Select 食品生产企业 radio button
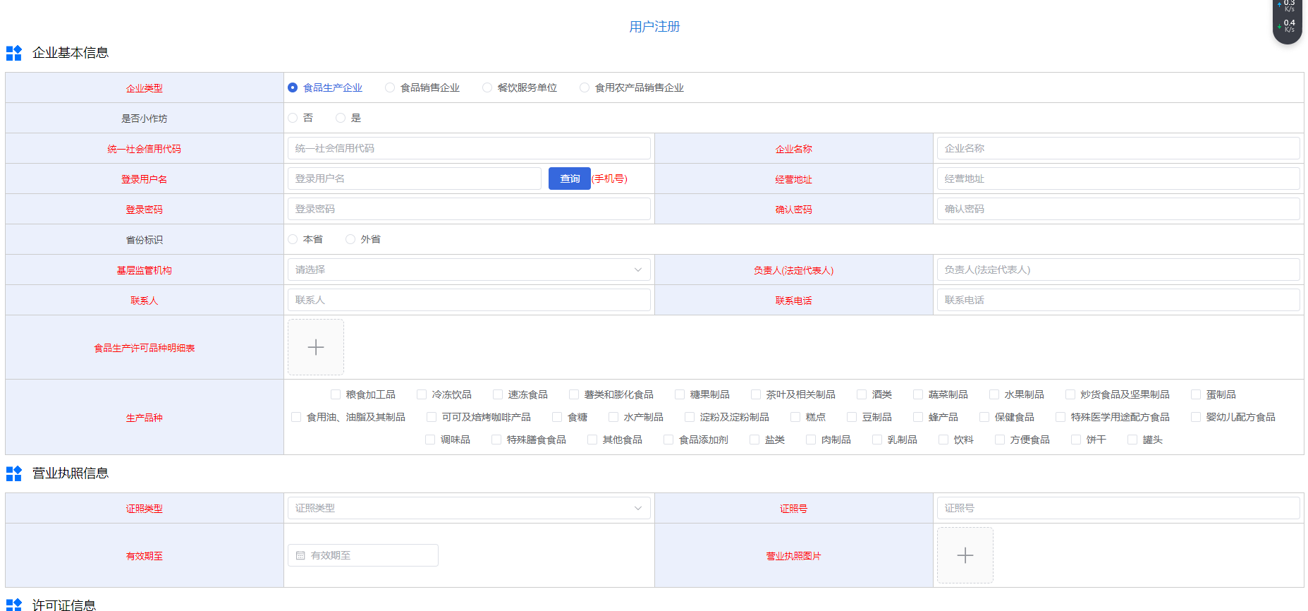1308x611 pixels. (x=293, y=87)
